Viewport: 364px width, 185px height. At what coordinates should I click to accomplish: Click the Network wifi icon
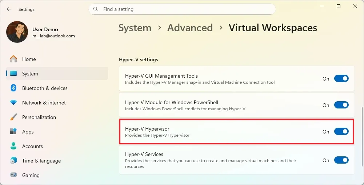[13, 102]
